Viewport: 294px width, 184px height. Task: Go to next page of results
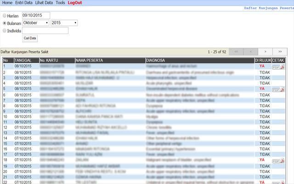tap(265, 52)
